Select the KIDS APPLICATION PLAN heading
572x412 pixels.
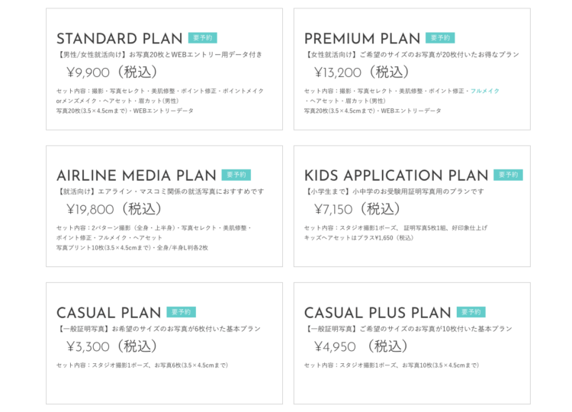pos(396,175)
